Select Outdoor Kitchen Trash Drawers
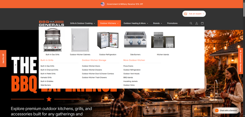Viewport: 245px width, 117px height. pos(94,78)
